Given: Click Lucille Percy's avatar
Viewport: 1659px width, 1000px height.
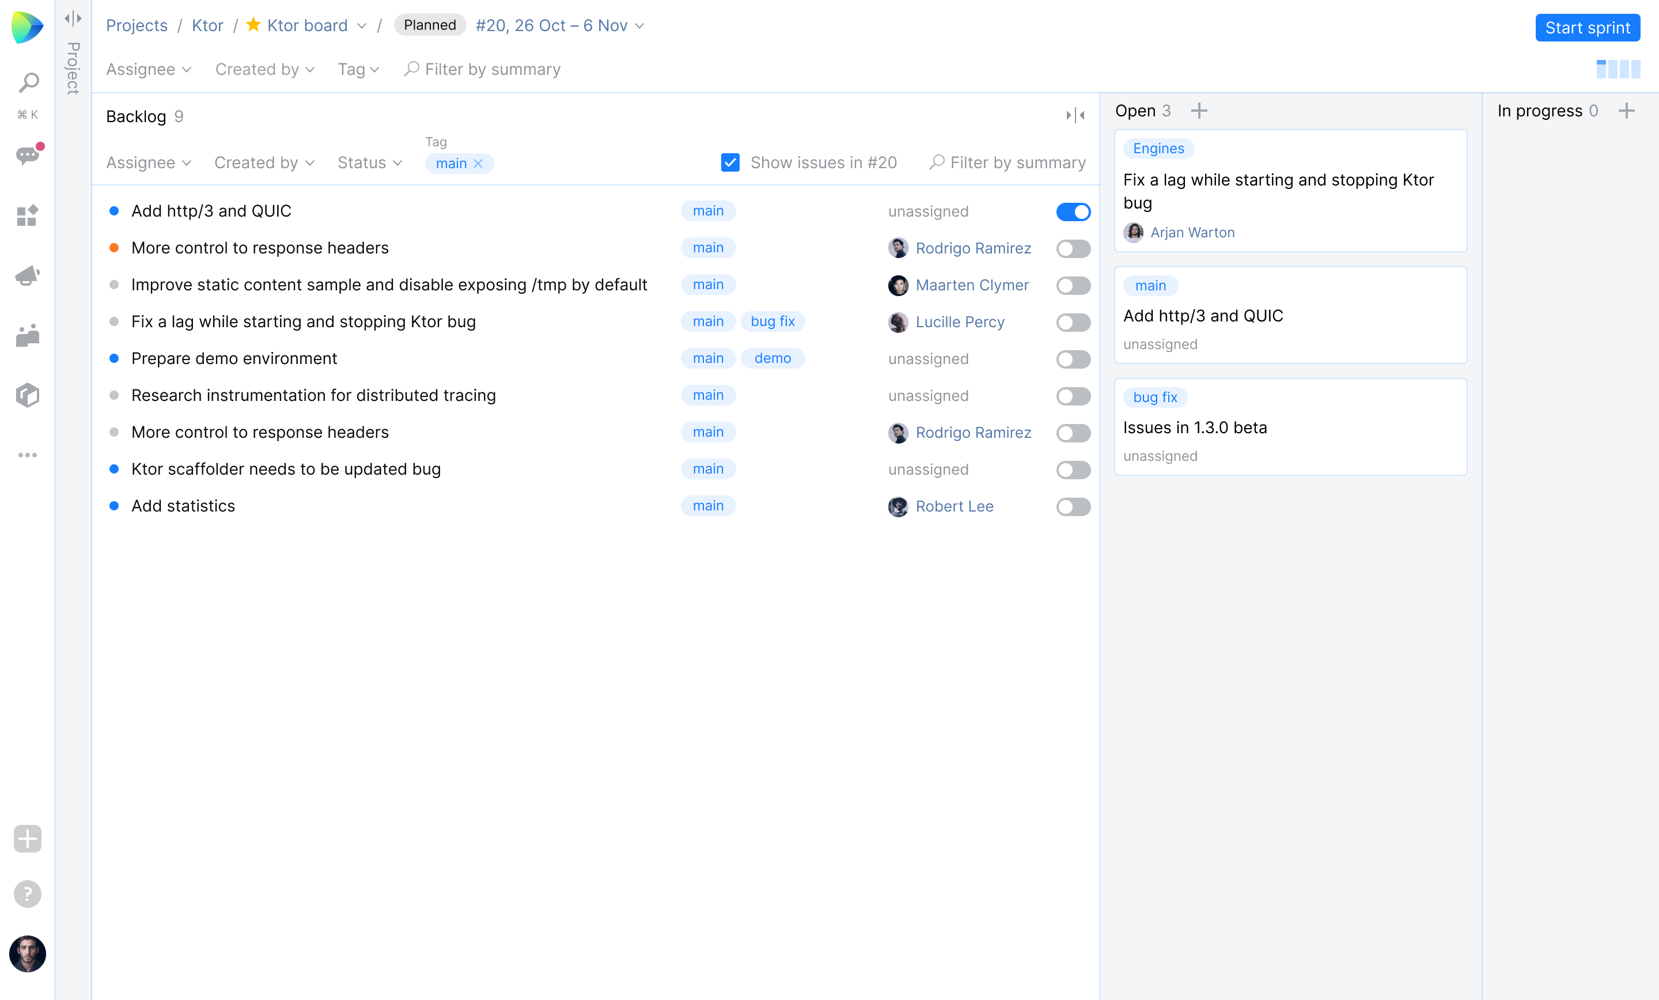Looking at the screenshot, I should point(898,322).
